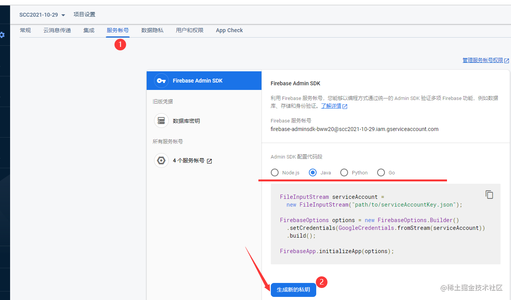Copy the Admin SDK code snippet
Image resolution: width=511 pixels, height=300 pixels.
(489, 194)
